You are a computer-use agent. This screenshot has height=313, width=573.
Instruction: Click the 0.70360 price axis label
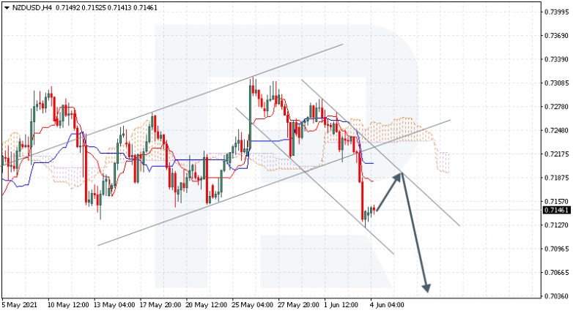[x=557, y=296]
